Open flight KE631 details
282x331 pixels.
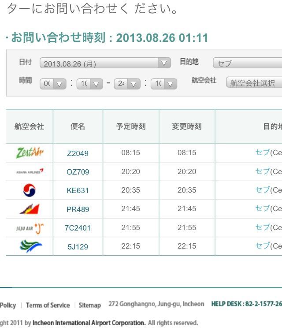[x=78, y=190]
